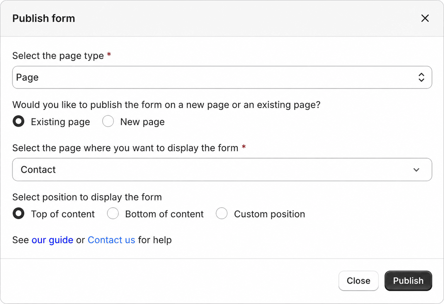Open the page type dropdown showing Page
Image resolution: width=444 pixels, height=304 pixels.
pos(222,77)
